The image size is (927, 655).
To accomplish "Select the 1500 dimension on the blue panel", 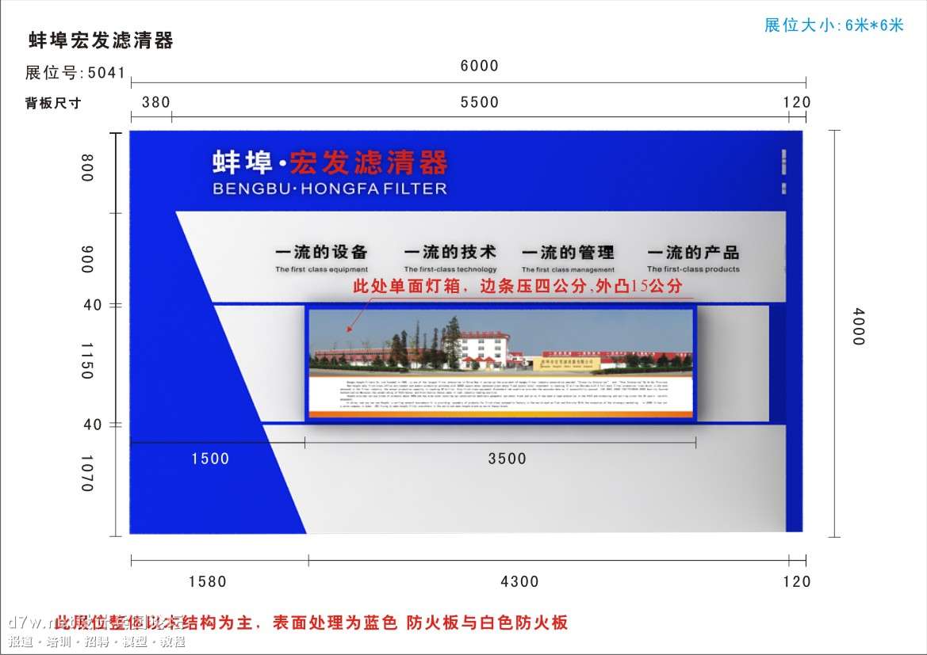I will click(210, 459).
